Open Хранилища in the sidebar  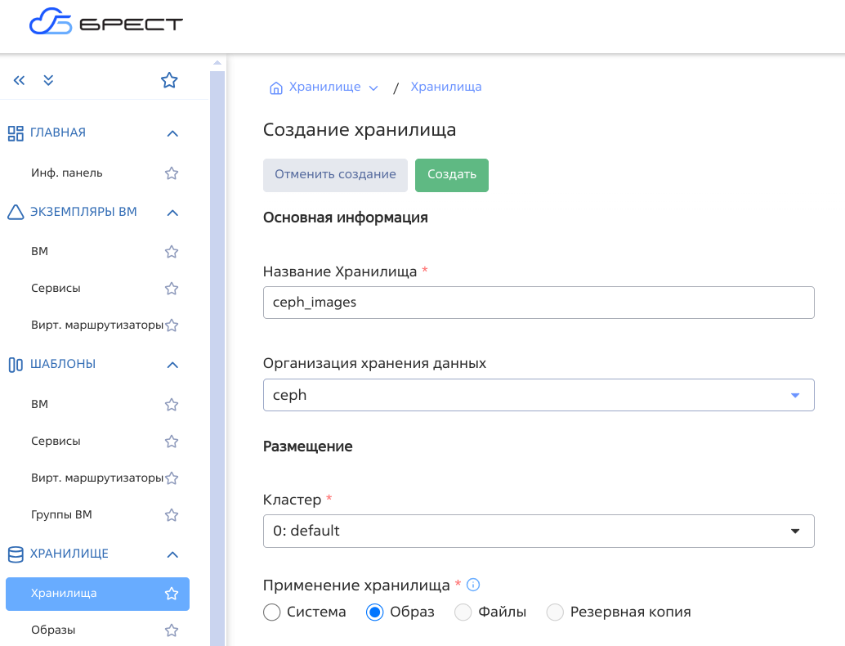[64, 594]
